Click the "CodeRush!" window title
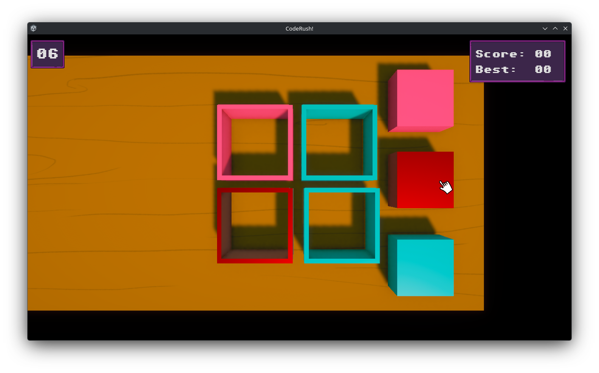Screen dimensions: 599x373 tap(299, 28)
